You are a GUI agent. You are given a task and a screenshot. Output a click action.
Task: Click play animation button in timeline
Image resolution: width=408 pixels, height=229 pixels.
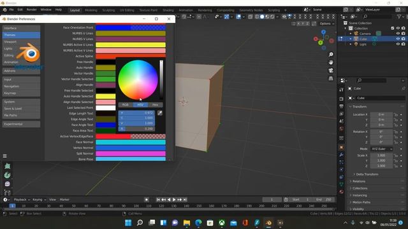point(174,199)
